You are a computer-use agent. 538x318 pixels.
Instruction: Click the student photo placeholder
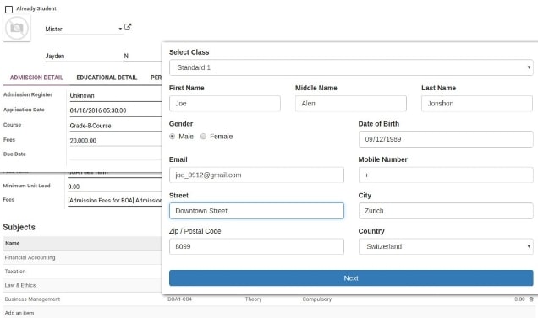(17, 28)
